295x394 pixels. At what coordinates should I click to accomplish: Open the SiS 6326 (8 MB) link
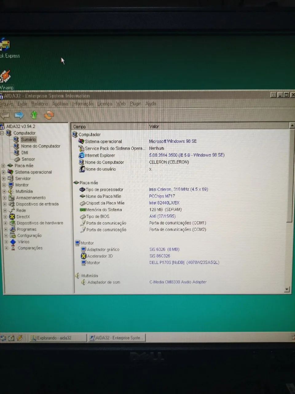point(164,249)
